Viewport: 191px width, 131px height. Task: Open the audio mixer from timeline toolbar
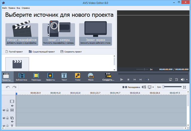click(144, 87)
